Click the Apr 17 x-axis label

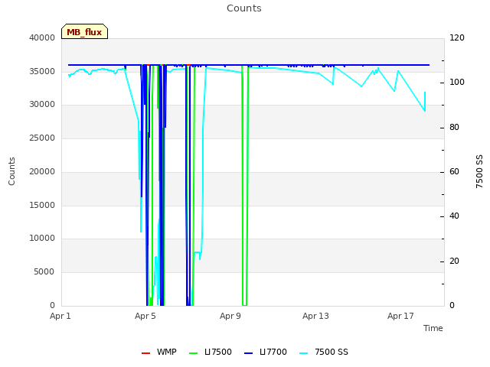[400, 316]
